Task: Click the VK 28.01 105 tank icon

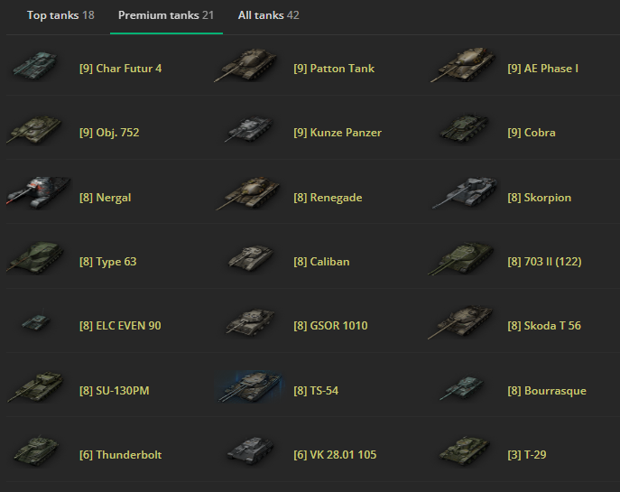Action: pyautogui.click(x=251, y=450)
